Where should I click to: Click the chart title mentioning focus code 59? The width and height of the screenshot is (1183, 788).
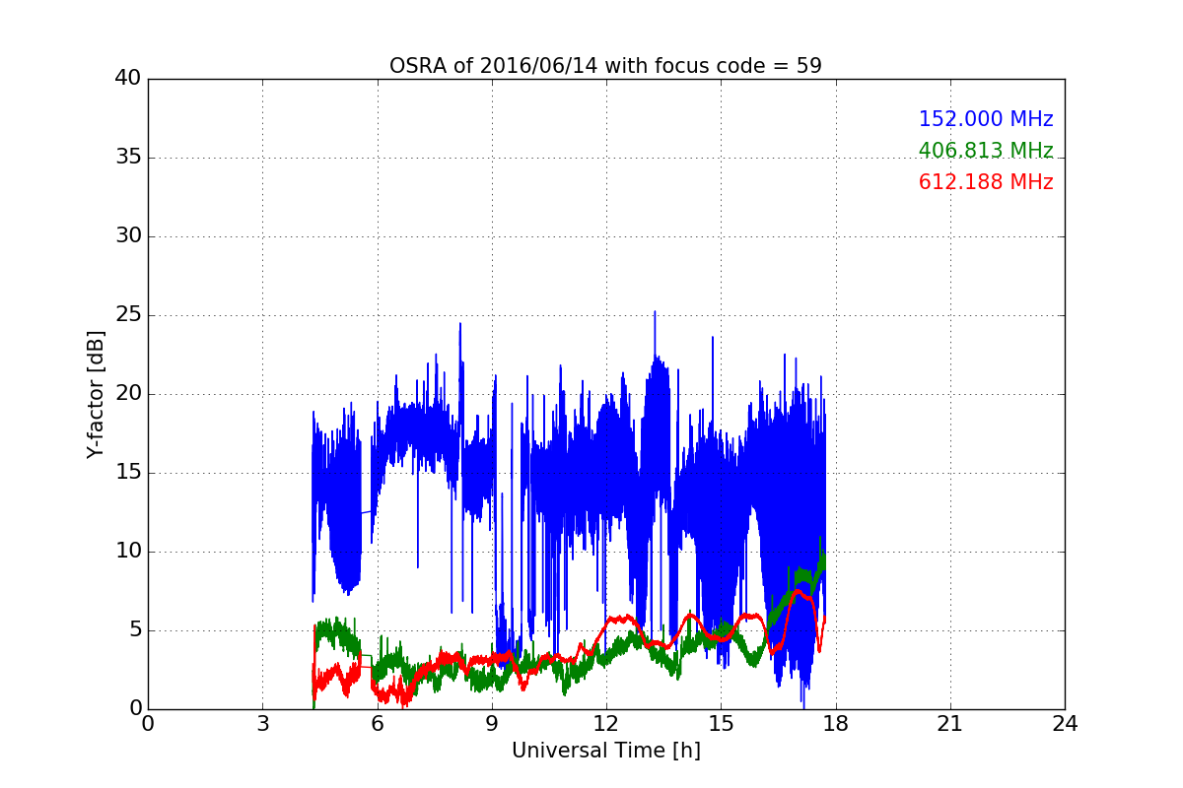click(x=605, y=66)
